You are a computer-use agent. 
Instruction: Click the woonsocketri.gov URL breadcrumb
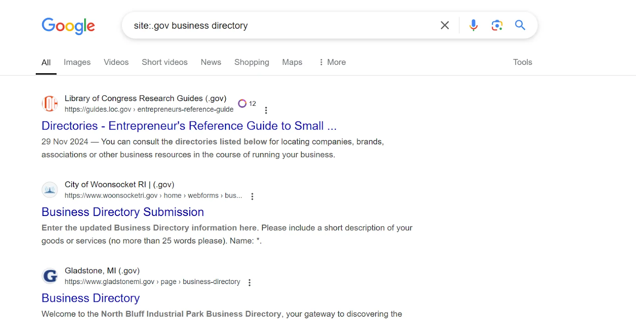pyautogui.click(x=153, y=196)
